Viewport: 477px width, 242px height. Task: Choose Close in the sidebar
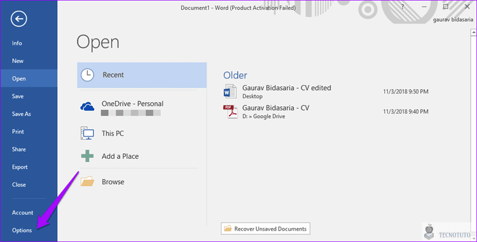29,185
